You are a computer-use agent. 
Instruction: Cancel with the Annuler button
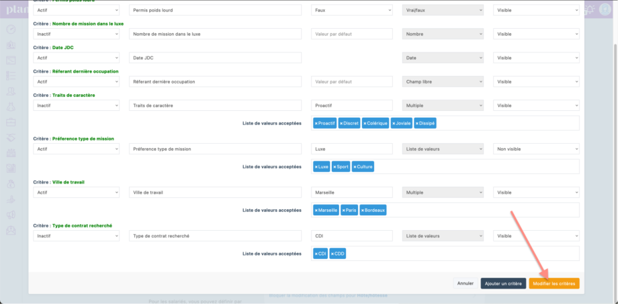[x=466, y=284]
